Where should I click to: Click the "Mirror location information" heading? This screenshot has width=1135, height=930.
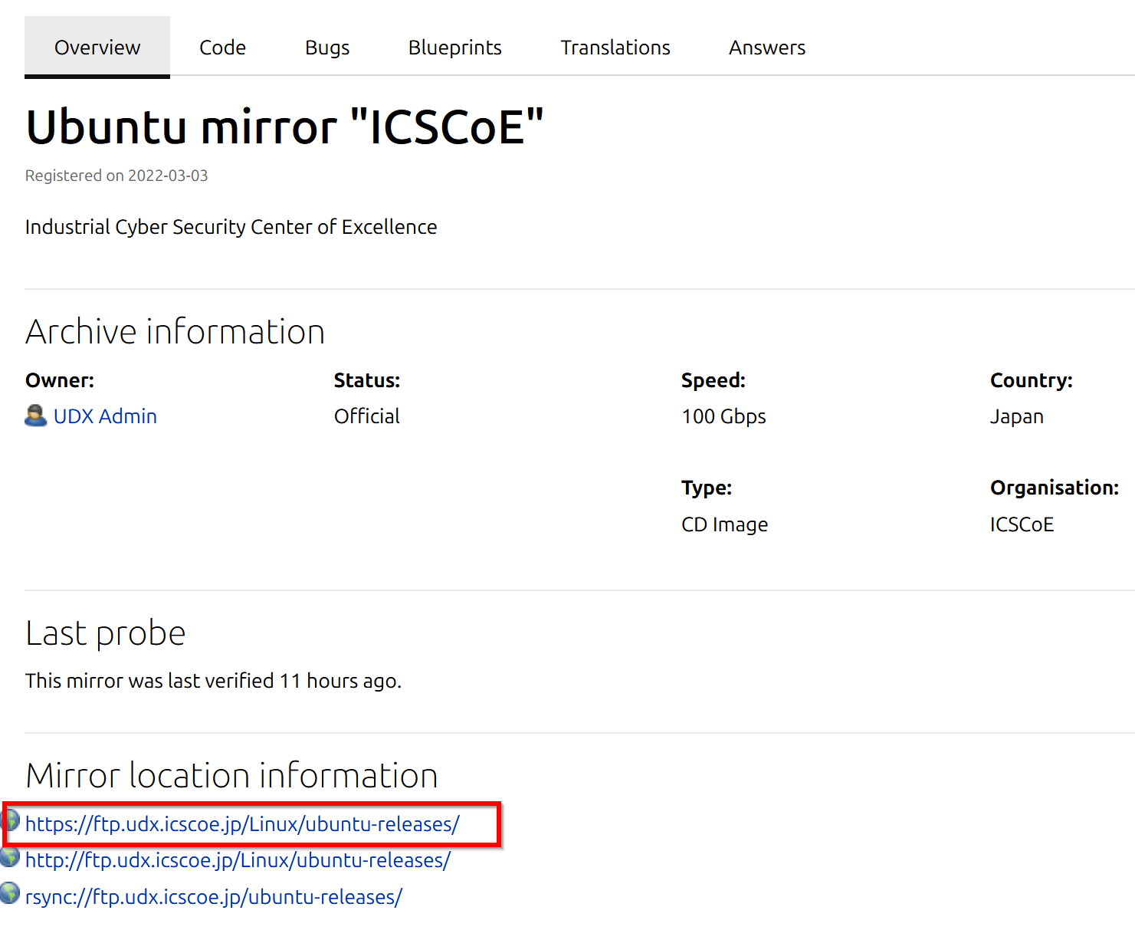231,776
